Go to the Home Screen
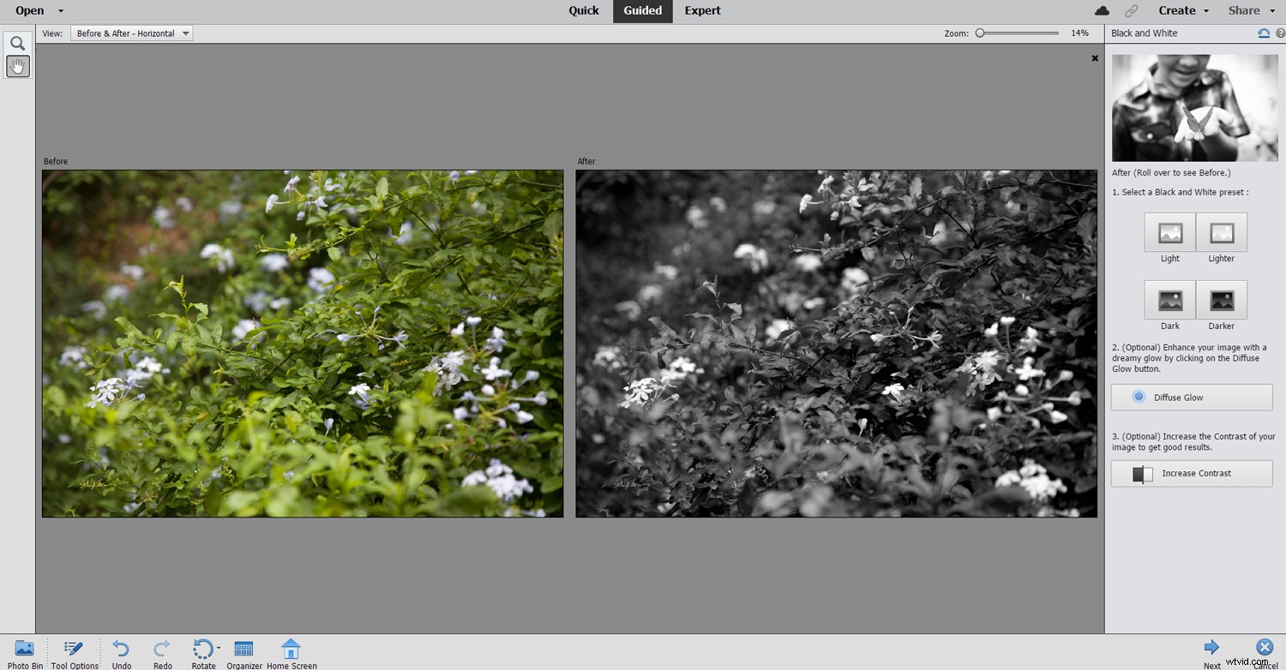This screenshot has height=670, width=1286. coord(291,652)
